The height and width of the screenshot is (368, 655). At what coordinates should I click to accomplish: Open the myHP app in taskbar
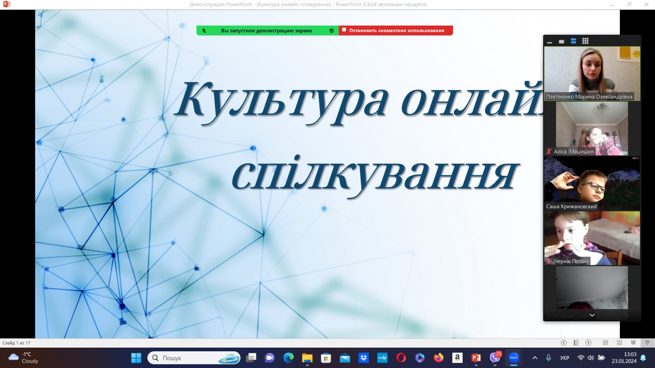(x=382, y=358)
